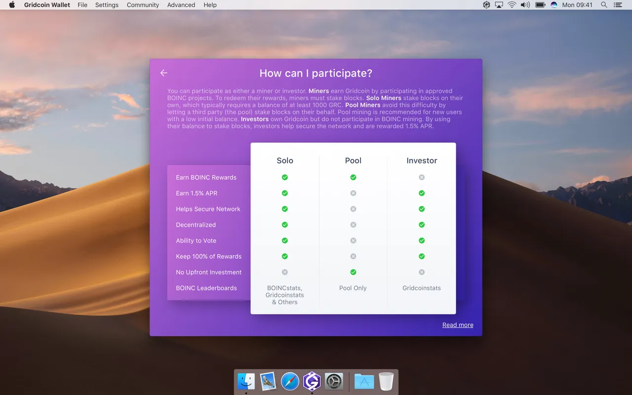The height and width of the screenshot is (395, 632).
Task: Open the Gridcoin Wallet app menu
Action: click(47, 5)
